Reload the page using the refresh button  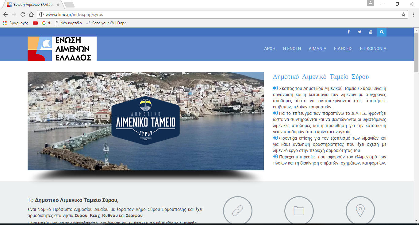click(x=22, y=14)
